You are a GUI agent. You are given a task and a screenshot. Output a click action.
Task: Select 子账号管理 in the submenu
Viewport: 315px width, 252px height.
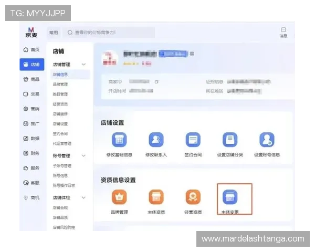(62, 166)
